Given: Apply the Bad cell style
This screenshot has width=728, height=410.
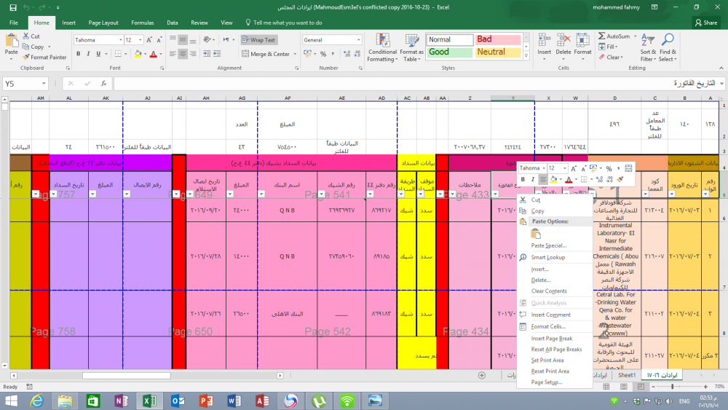Looking at the screenshot, I should (x=498, y=39).
